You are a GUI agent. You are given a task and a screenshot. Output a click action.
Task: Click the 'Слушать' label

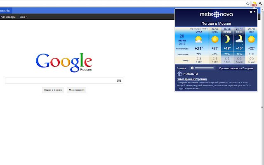click(181, 68)
